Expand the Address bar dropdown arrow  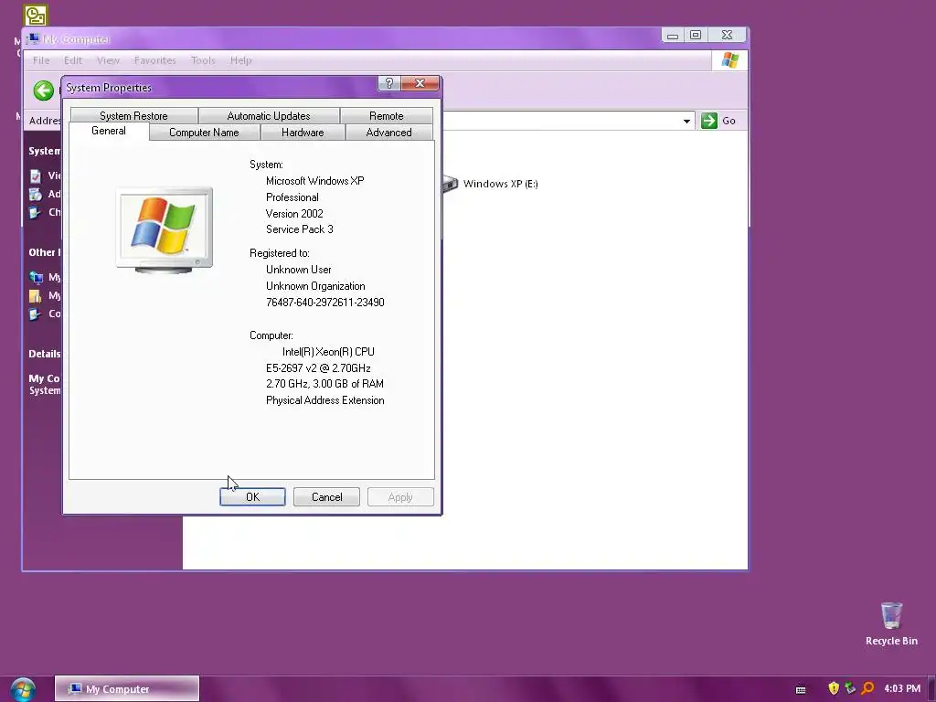pyautogui.click(x=686, y=122)
